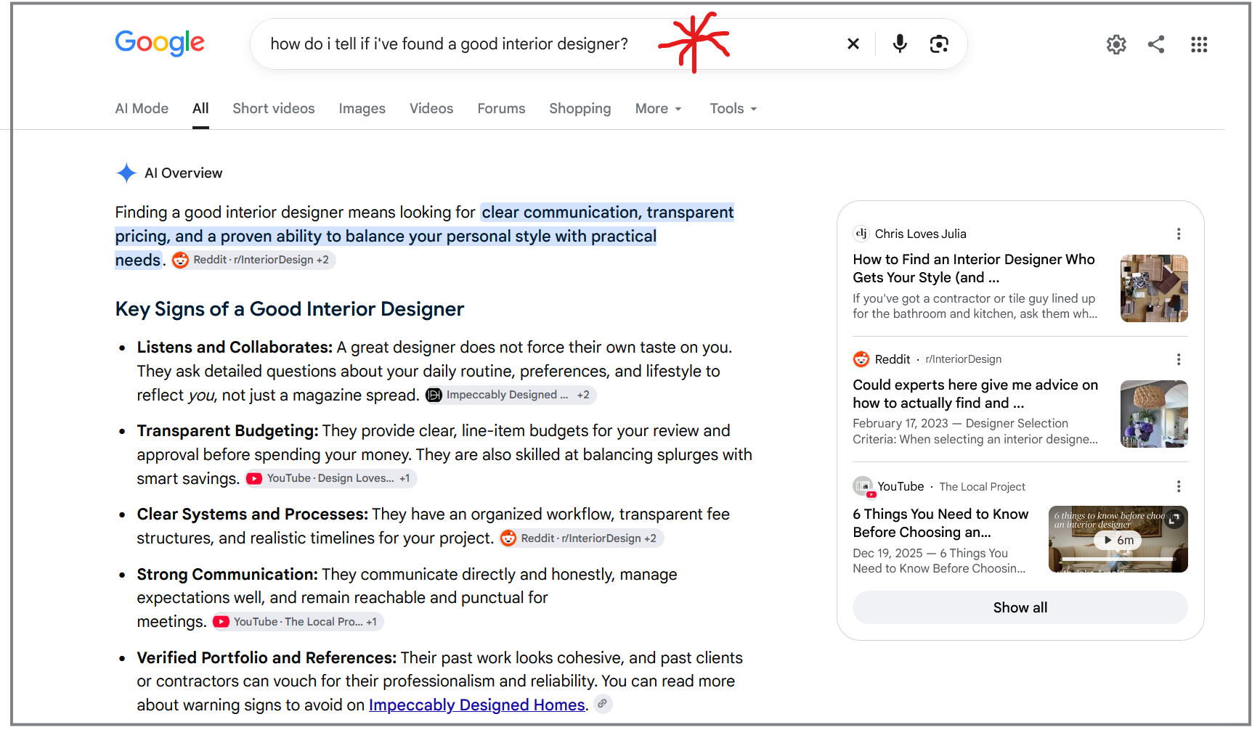
Task: Open YouTube Design Loves +1 source chip
Action: coord(330,478)
